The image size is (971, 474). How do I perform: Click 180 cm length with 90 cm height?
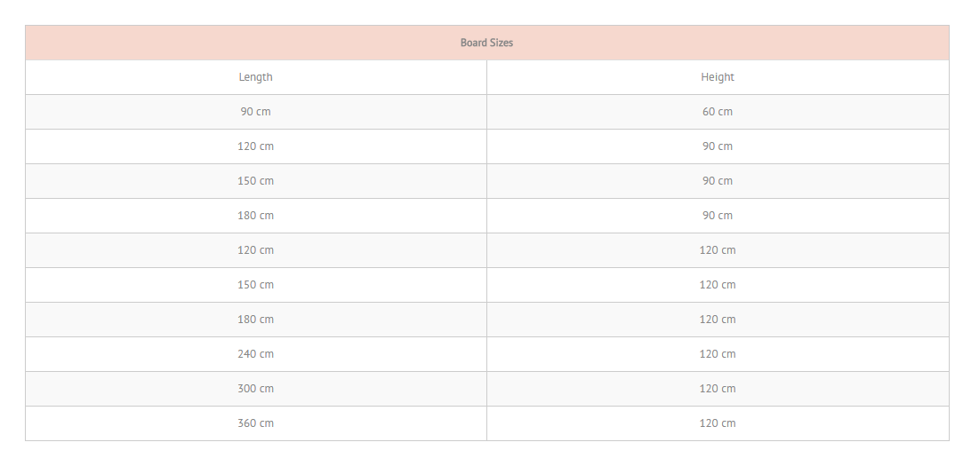(x=256, y=216)
